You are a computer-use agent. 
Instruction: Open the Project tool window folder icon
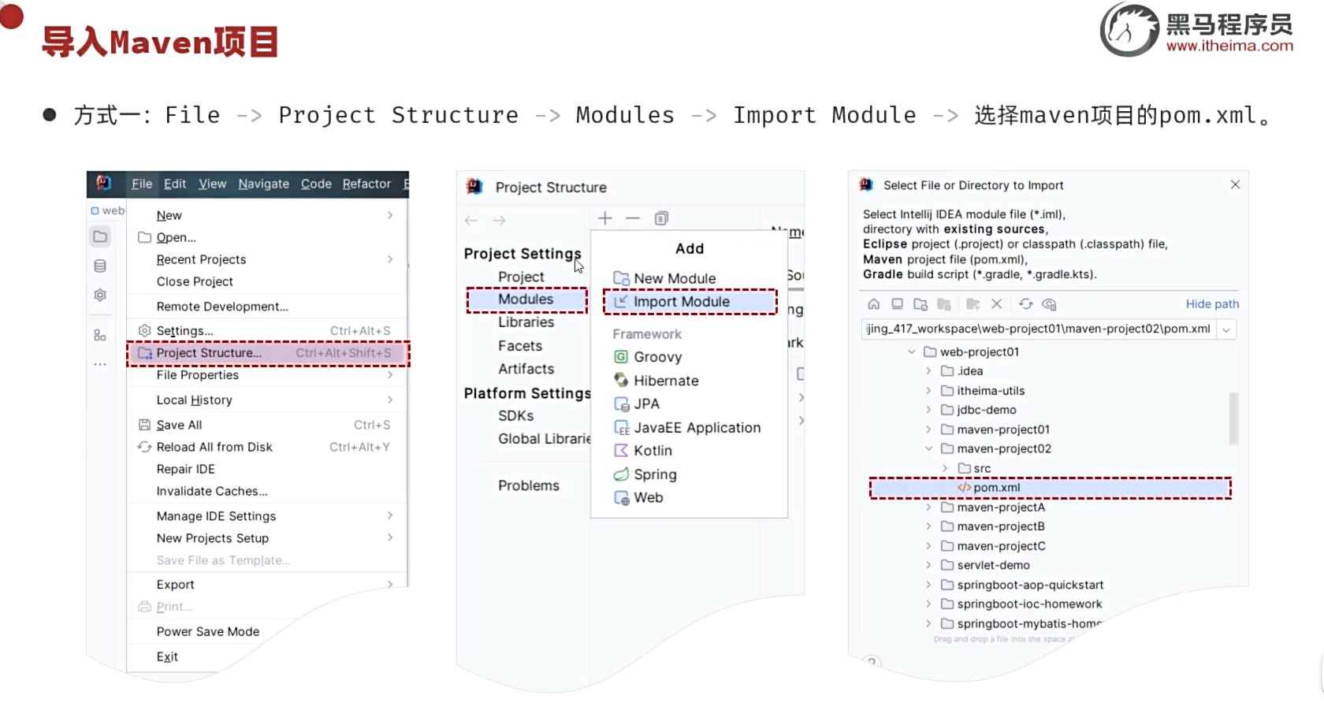point(100,236)
